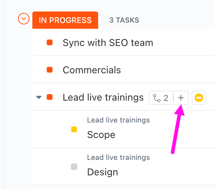Open the Lead live trainings task
Viewport: 215px width, 189px height.
(103, 97)
